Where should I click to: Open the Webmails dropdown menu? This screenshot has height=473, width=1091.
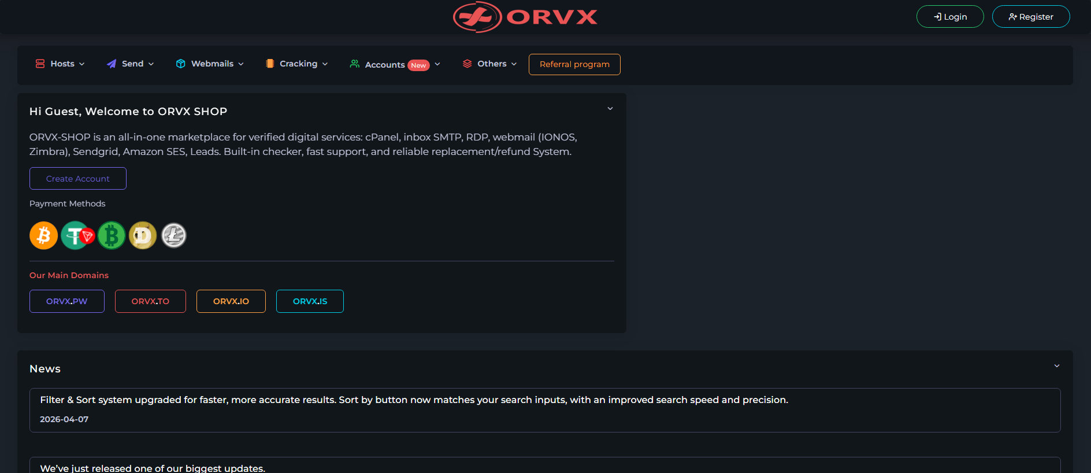click(210, 64)
